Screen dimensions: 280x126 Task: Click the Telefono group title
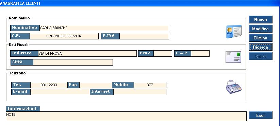(x=17, y=73)
